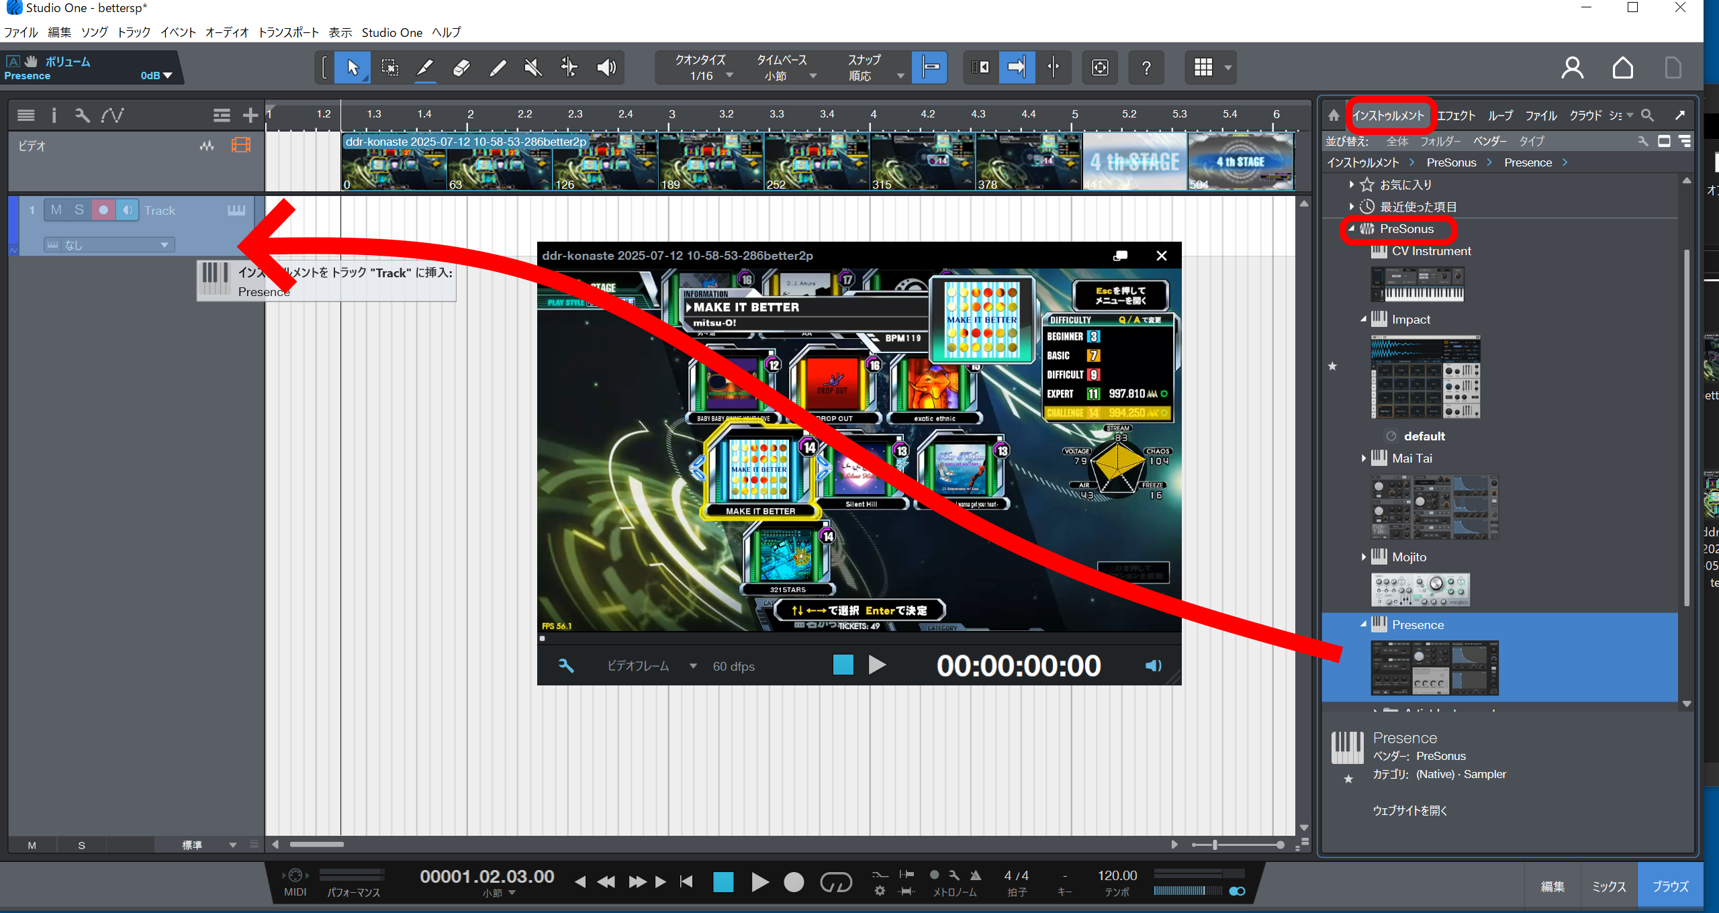The width and height of the screenshot is (1719, 913).
Task: Toggle autoscroll arrow button
Action: click(x=1017, y=67)
